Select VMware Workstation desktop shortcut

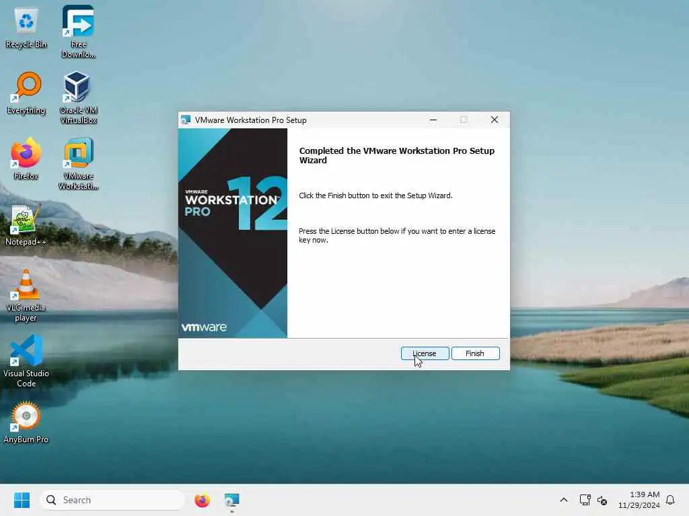(78, 163)
